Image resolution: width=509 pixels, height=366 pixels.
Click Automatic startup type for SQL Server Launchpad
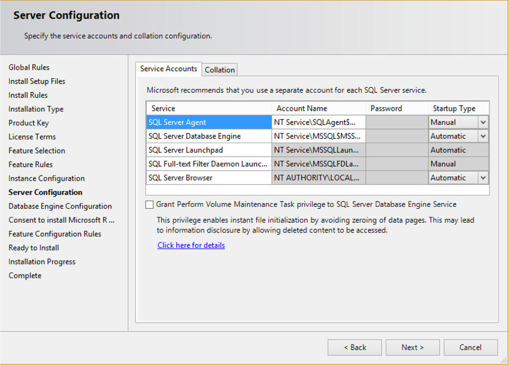pyautogui.click(x=458, y=150)
